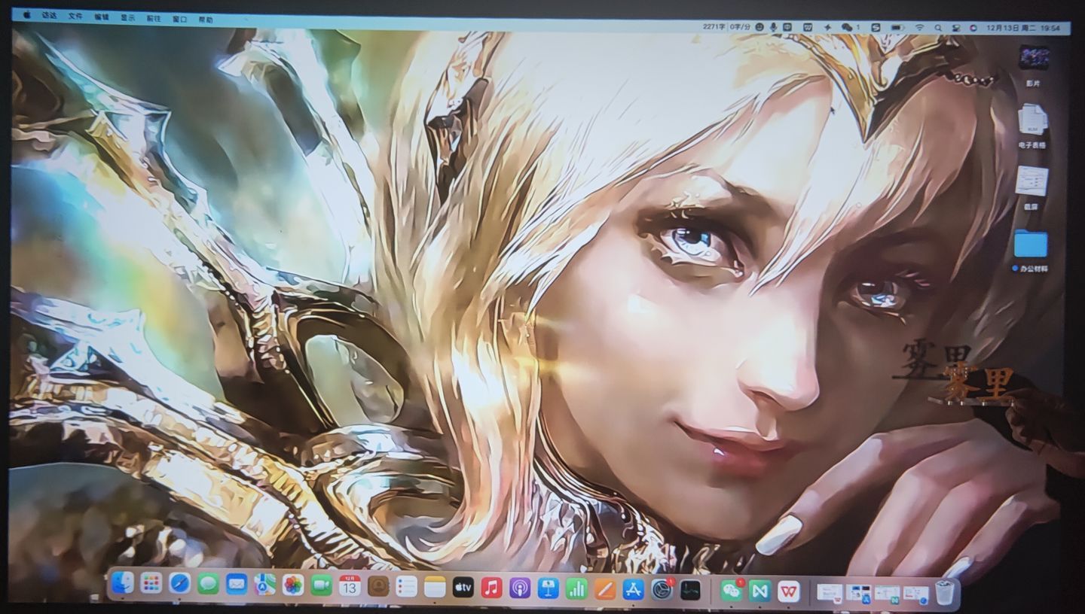Open the battery status menu

coord(897,27)
